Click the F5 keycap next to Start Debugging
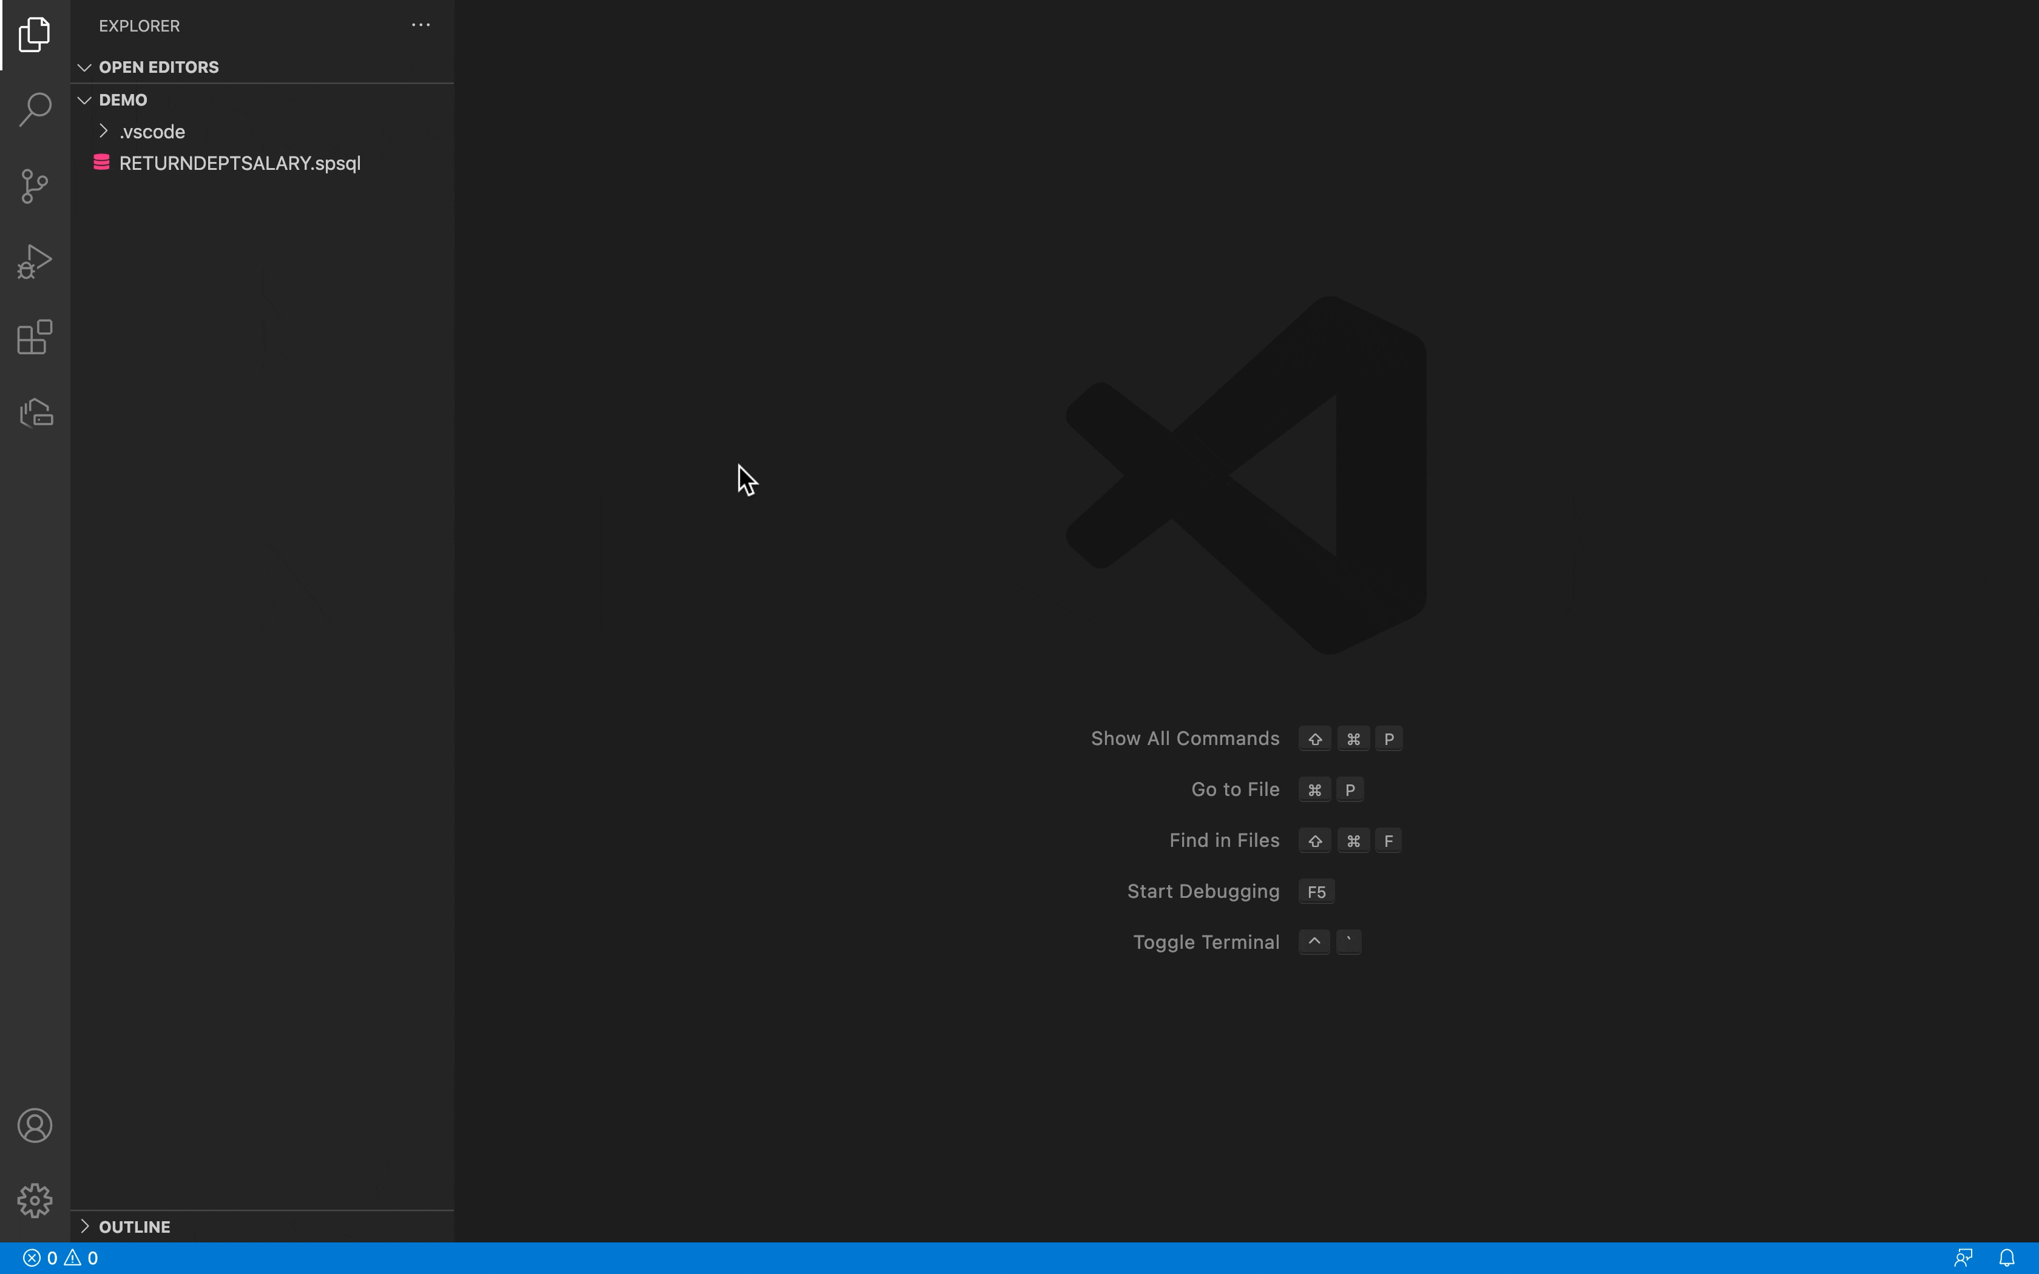 point(1316,891)
